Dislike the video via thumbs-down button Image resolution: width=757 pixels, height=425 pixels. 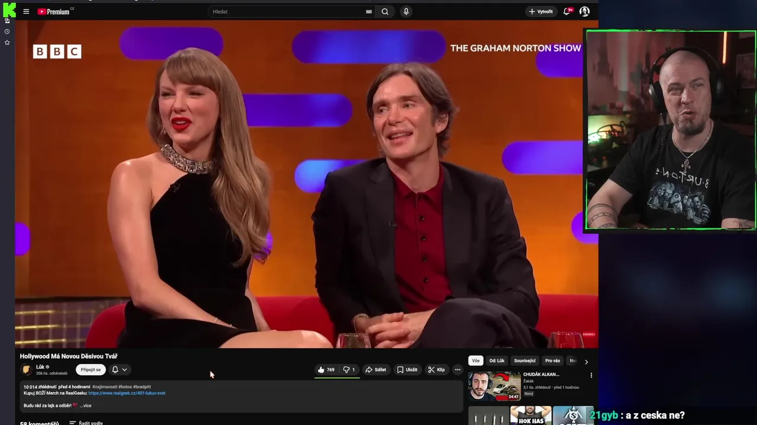click(349, 370)
